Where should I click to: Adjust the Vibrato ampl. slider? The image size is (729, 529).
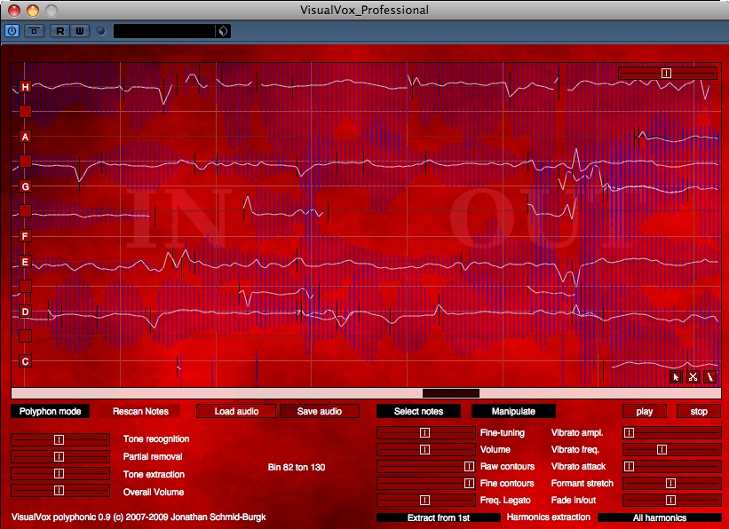click(x=672, y=433)
